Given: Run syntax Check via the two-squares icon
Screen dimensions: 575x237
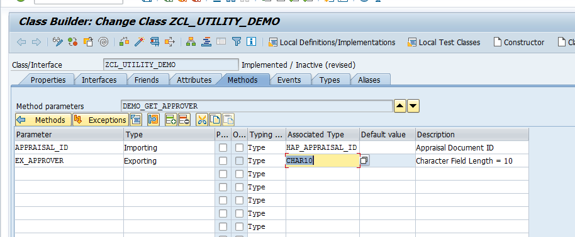Looking at the screenshot, I should pos(125,41).
